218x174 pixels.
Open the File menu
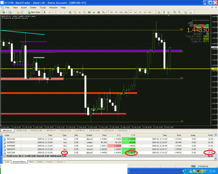click(x=7, y=8)
